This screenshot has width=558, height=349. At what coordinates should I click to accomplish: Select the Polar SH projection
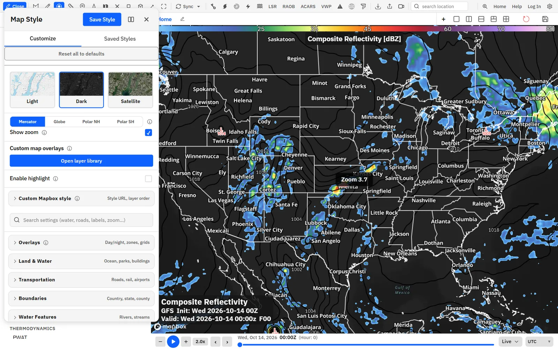(x=126, y=121)
